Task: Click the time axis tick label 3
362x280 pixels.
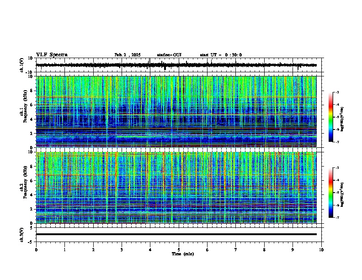Action: [x=122, y=250]
